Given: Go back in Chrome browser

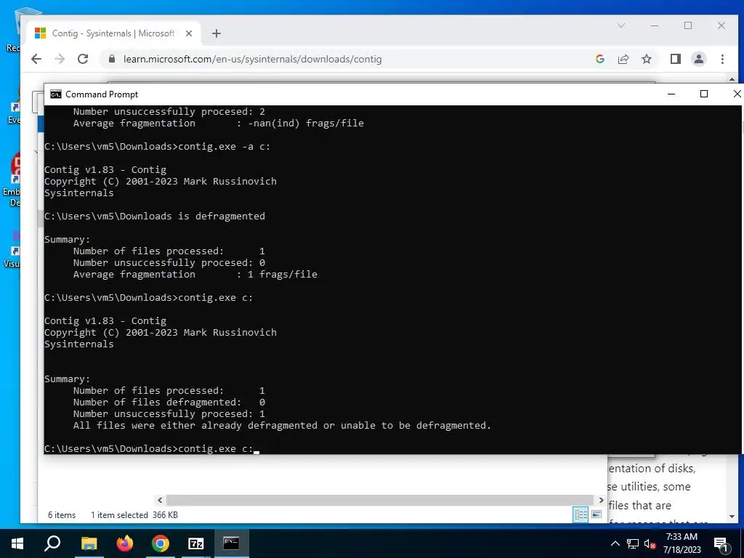Looking at the screenshot, I should point(36,59).
